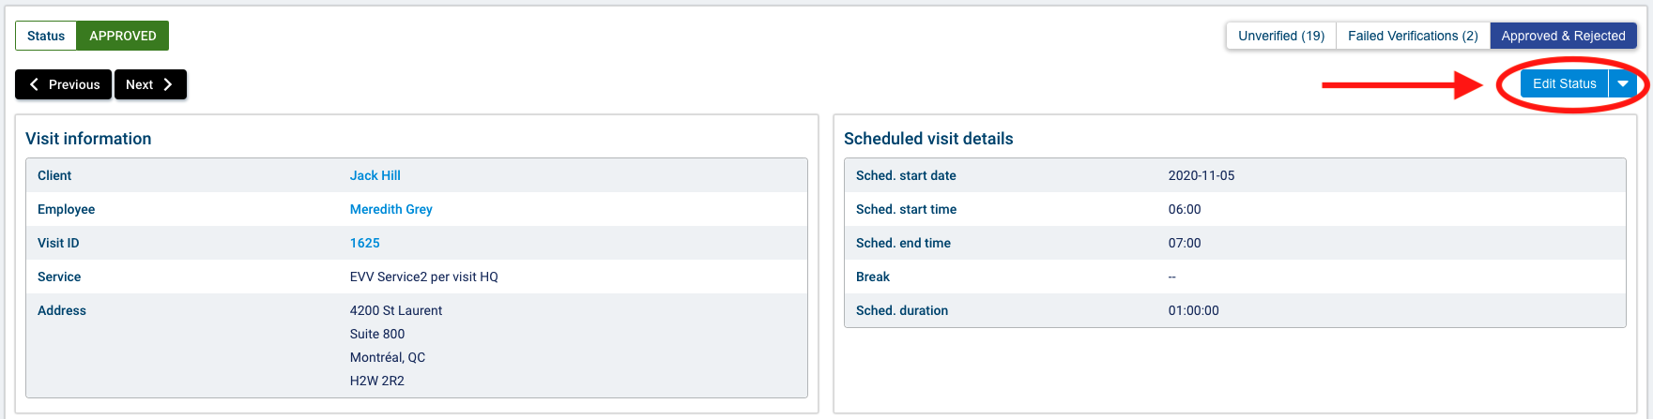1653x419 pixels.
Task: Click the Scheduled visit details heading
Action: pyautogui.click(x=928, y=139)
